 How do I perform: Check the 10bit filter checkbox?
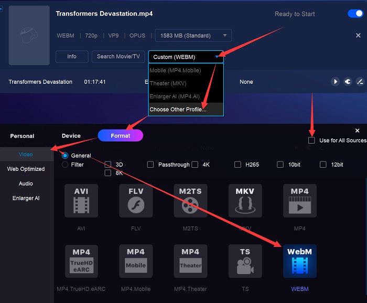point(280,165)
